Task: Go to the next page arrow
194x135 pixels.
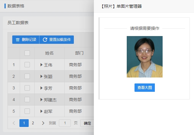Action: [x=43, y=123]
